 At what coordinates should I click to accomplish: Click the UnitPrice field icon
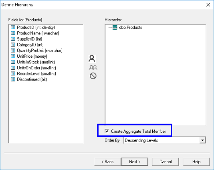click(x=13, y=56)
